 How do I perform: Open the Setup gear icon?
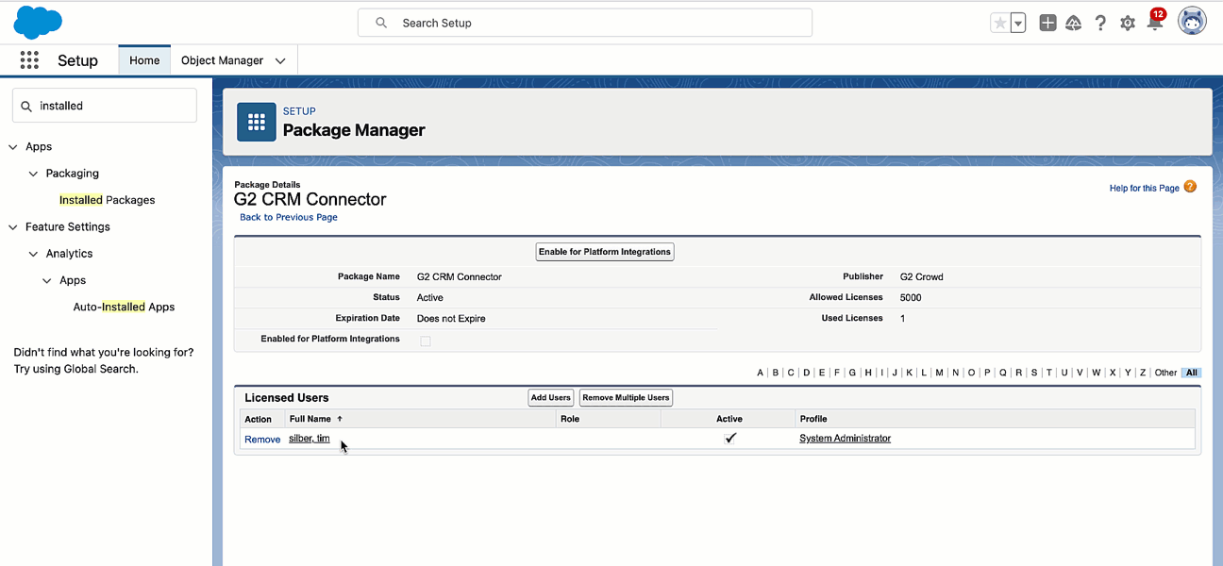1128,23
